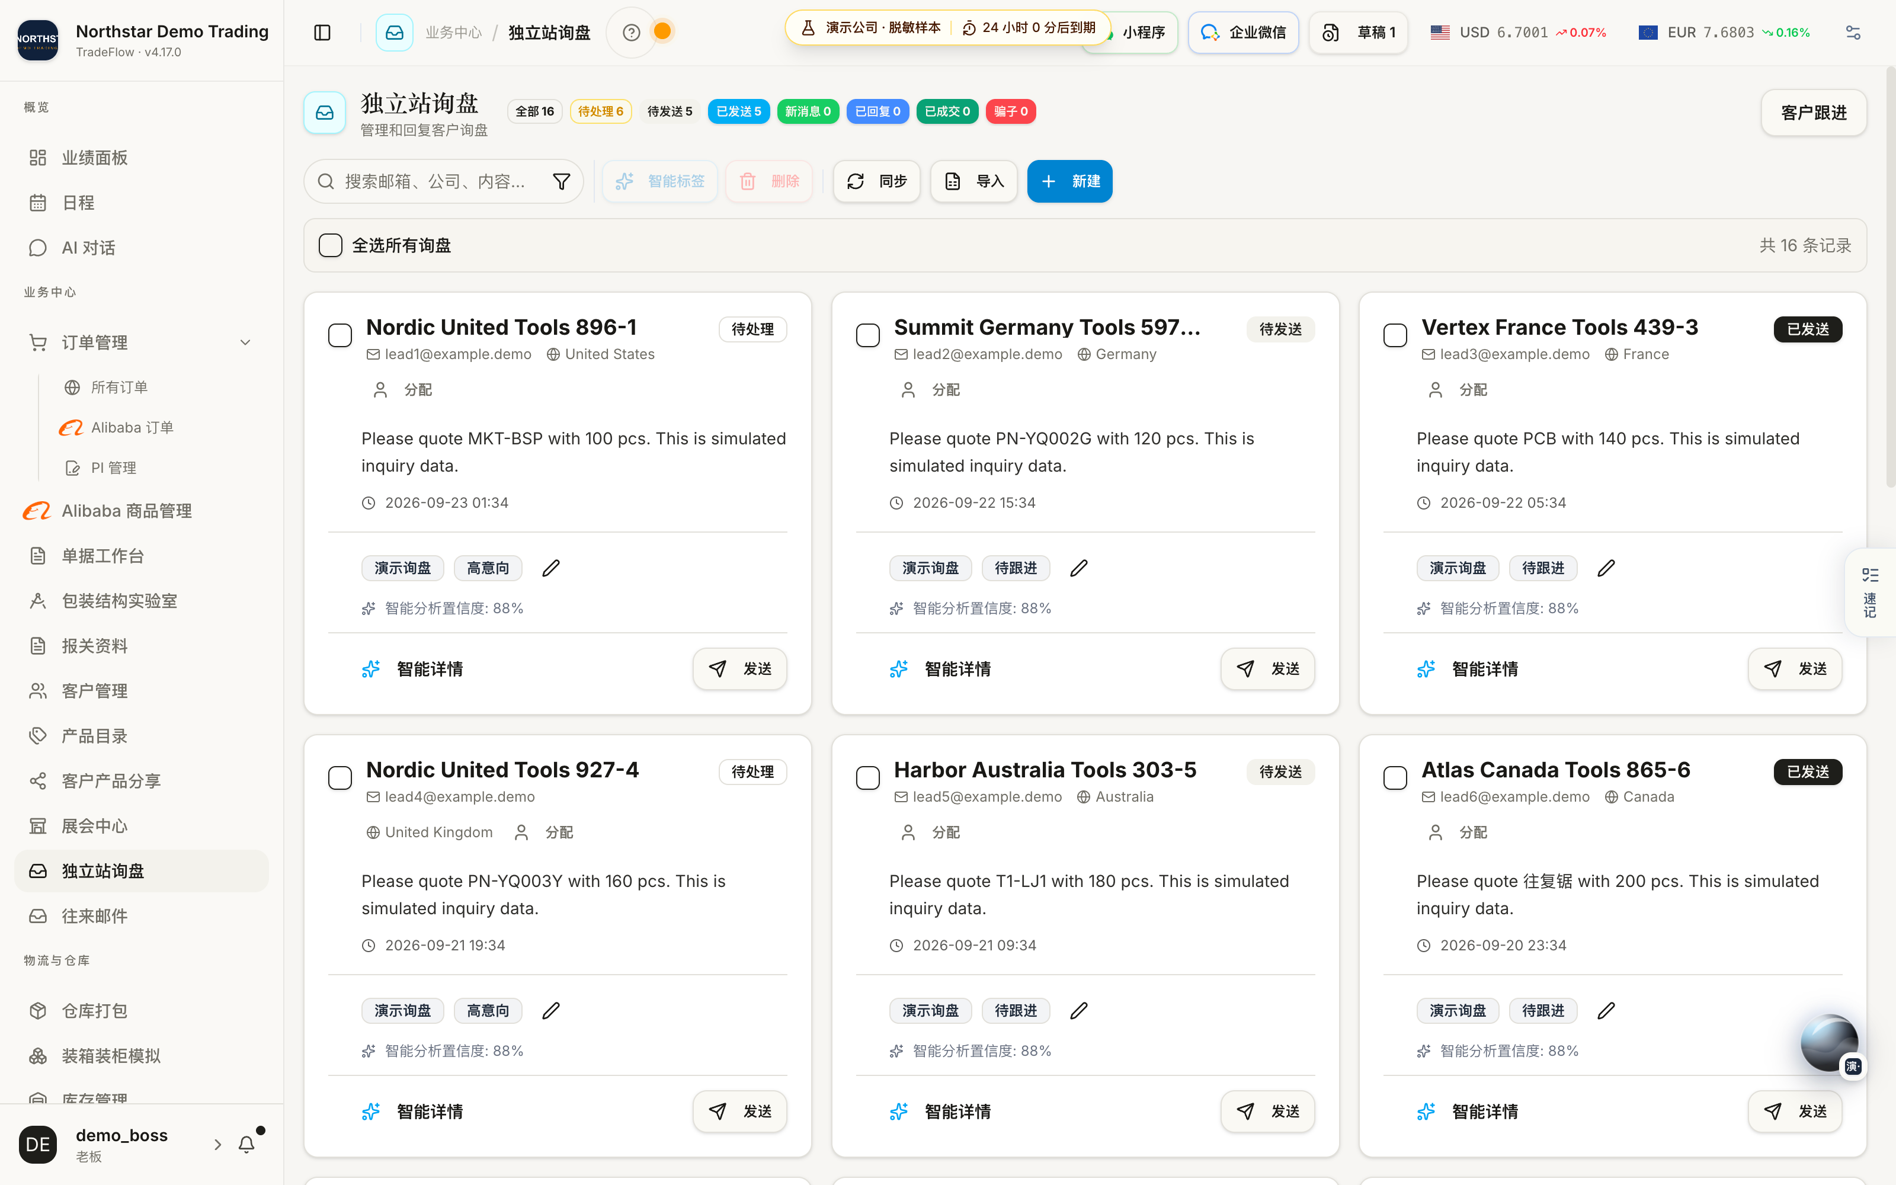Open 企业微信 in the top bar
This screenshot has width=1896, height=1185.
point(1244,32)
